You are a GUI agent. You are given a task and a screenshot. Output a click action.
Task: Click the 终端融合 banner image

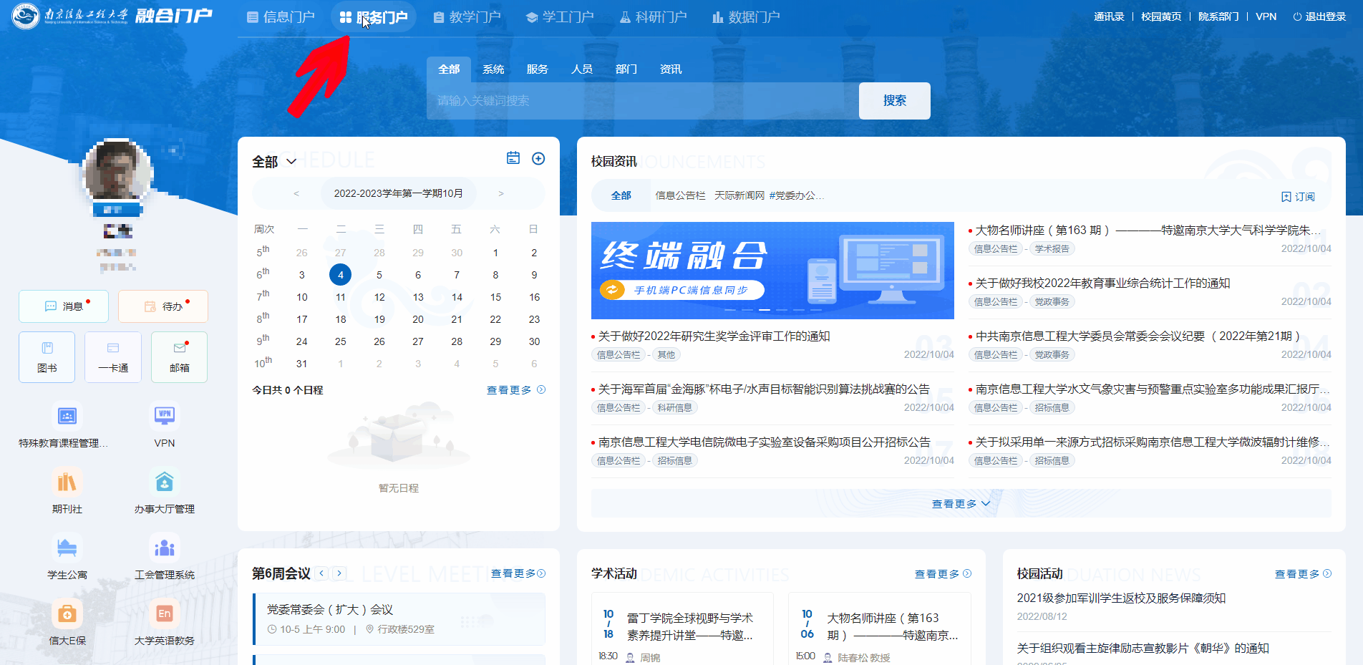772,271
